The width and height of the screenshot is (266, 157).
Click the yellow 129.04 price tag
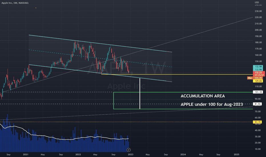click(x=258, y=81)
